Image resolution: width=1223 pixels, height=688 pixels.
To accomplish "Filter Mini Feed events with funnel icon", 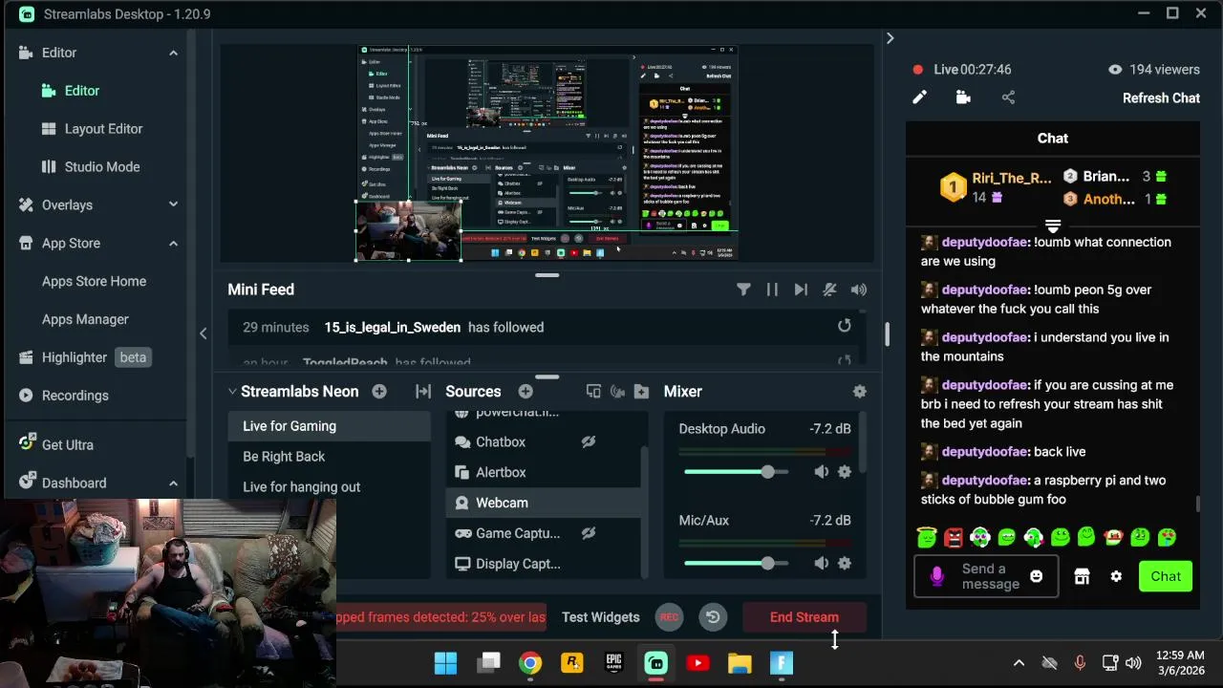I will (743, 290).
